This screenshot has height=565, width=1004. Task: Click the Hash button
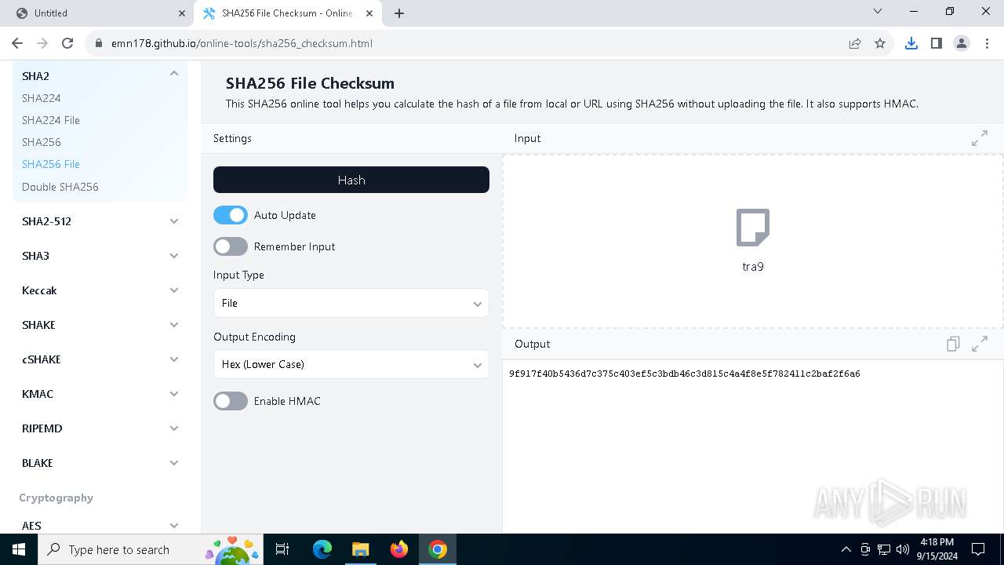351,180
